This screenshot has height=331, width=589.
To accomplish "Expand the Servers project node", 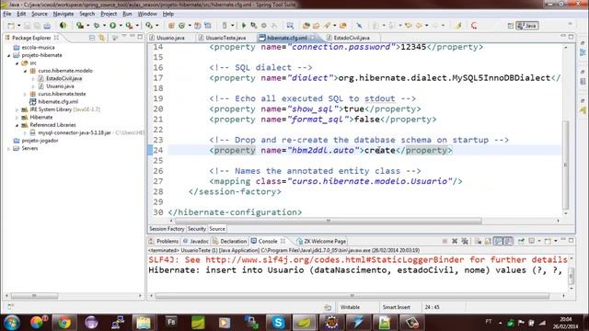I will (x=8, y=149).
